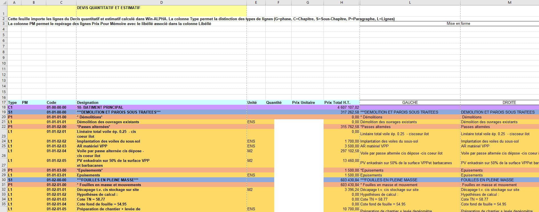539x212 pixels.
Task: Select value 315 762,58
Action: (342, 127)
